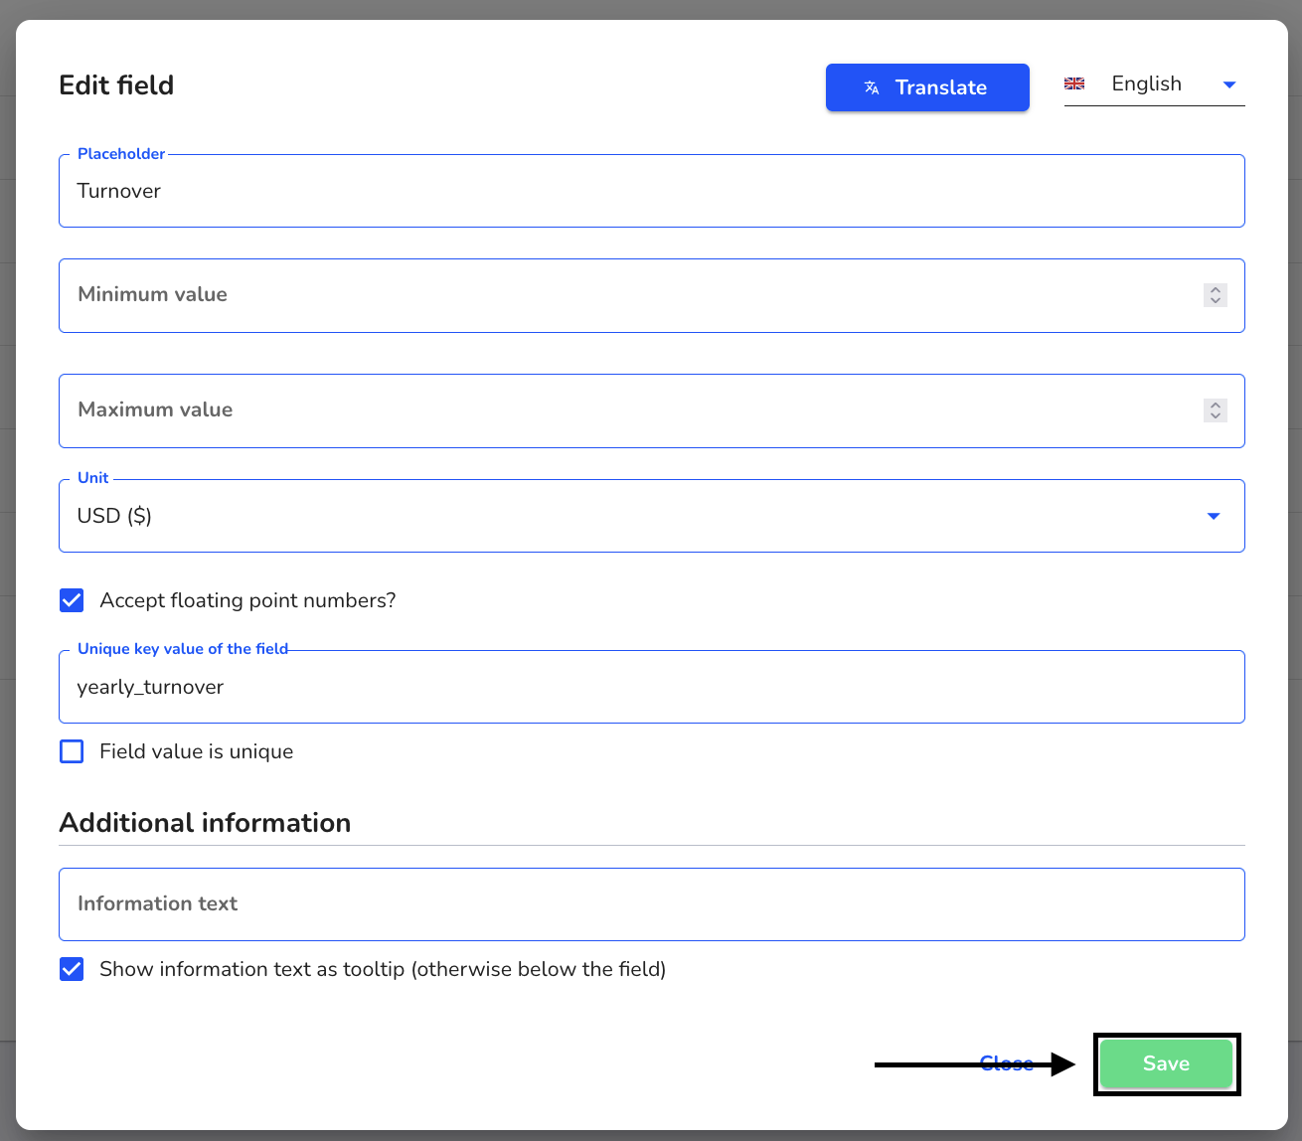1302x1141 pixels.
Task: Edit the Placeholder field containing Turnover
Action: (x=652, y=191)
